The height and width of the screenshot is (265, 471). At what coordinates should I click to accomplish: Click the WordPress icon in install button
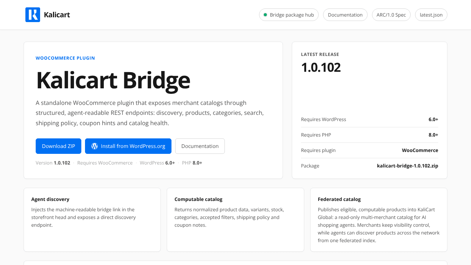[x=95, y=146]
